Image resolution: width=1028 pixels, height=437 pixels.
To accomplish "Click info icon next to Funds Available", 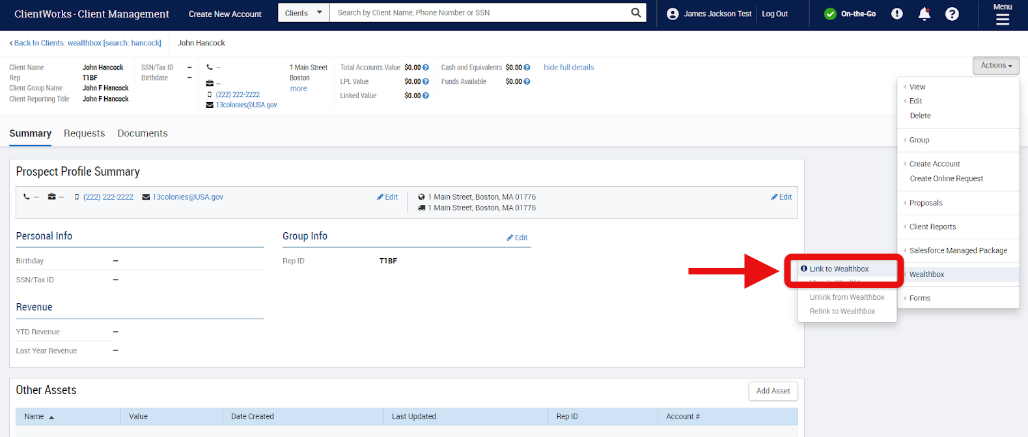I will [x=527, y=82].
